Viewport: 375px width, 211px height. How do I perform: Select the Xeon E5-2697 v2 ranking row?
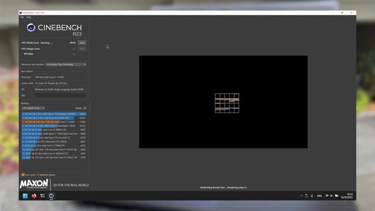coord(54,138)
